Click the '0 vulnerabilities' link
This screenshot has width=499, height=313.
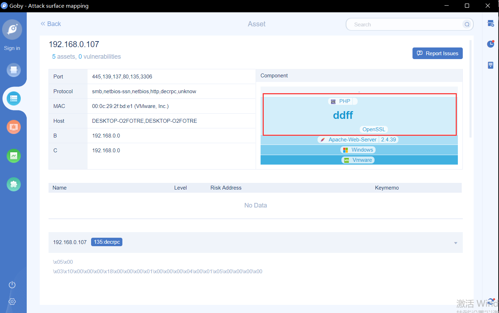[x=100, y=57]
